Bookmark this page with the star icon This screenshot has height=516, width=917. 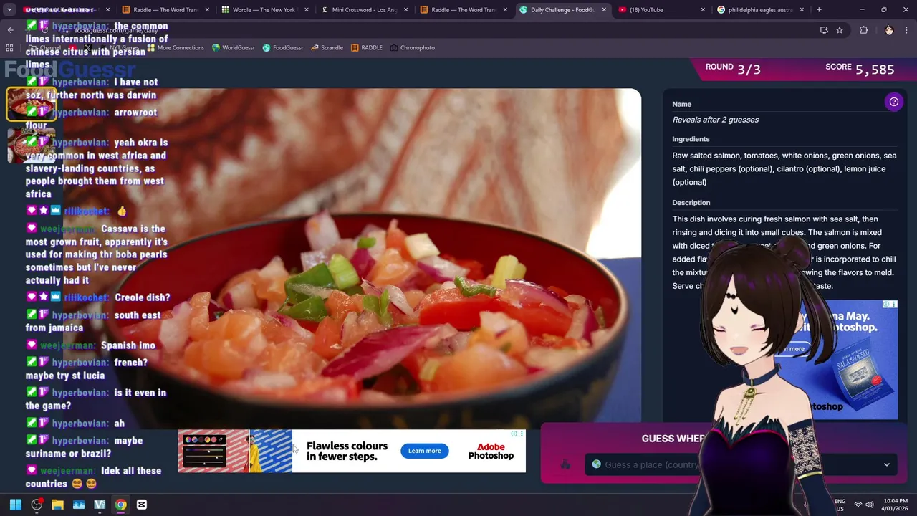click(x=840, y=30)
